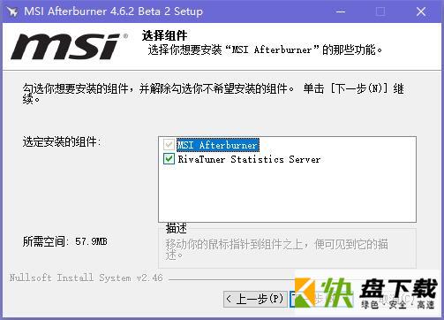
Task: Click the disabled maximize button
Action: point(380,11)
